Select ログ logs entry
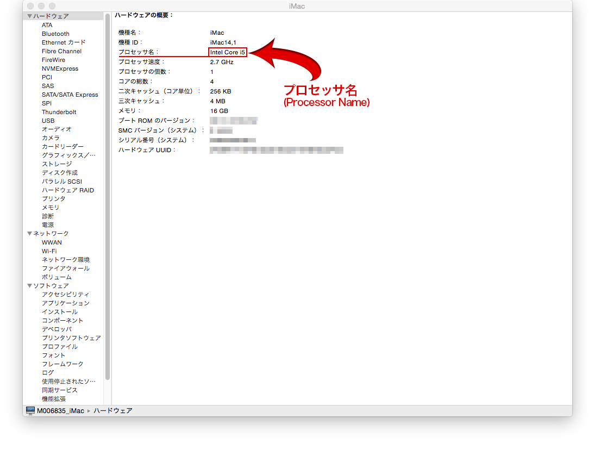The image size is (595, 449). click(x=48, y=372)
